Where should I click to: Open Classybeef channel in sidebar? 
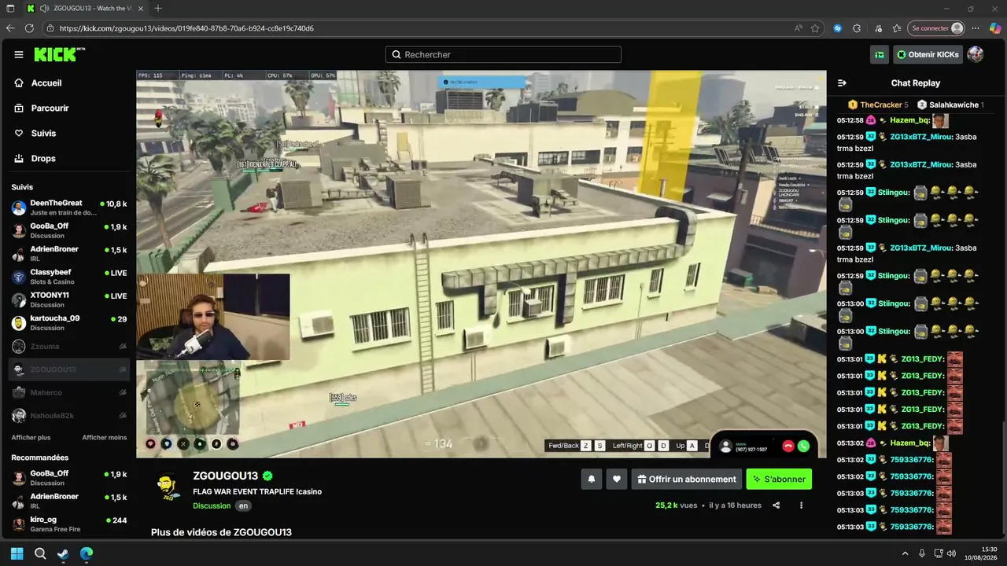(x=68, y=277)
